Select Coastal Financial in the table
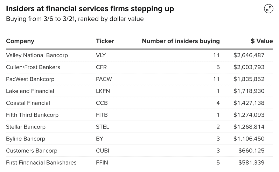The image size is (279, 172). pos(28,103)
